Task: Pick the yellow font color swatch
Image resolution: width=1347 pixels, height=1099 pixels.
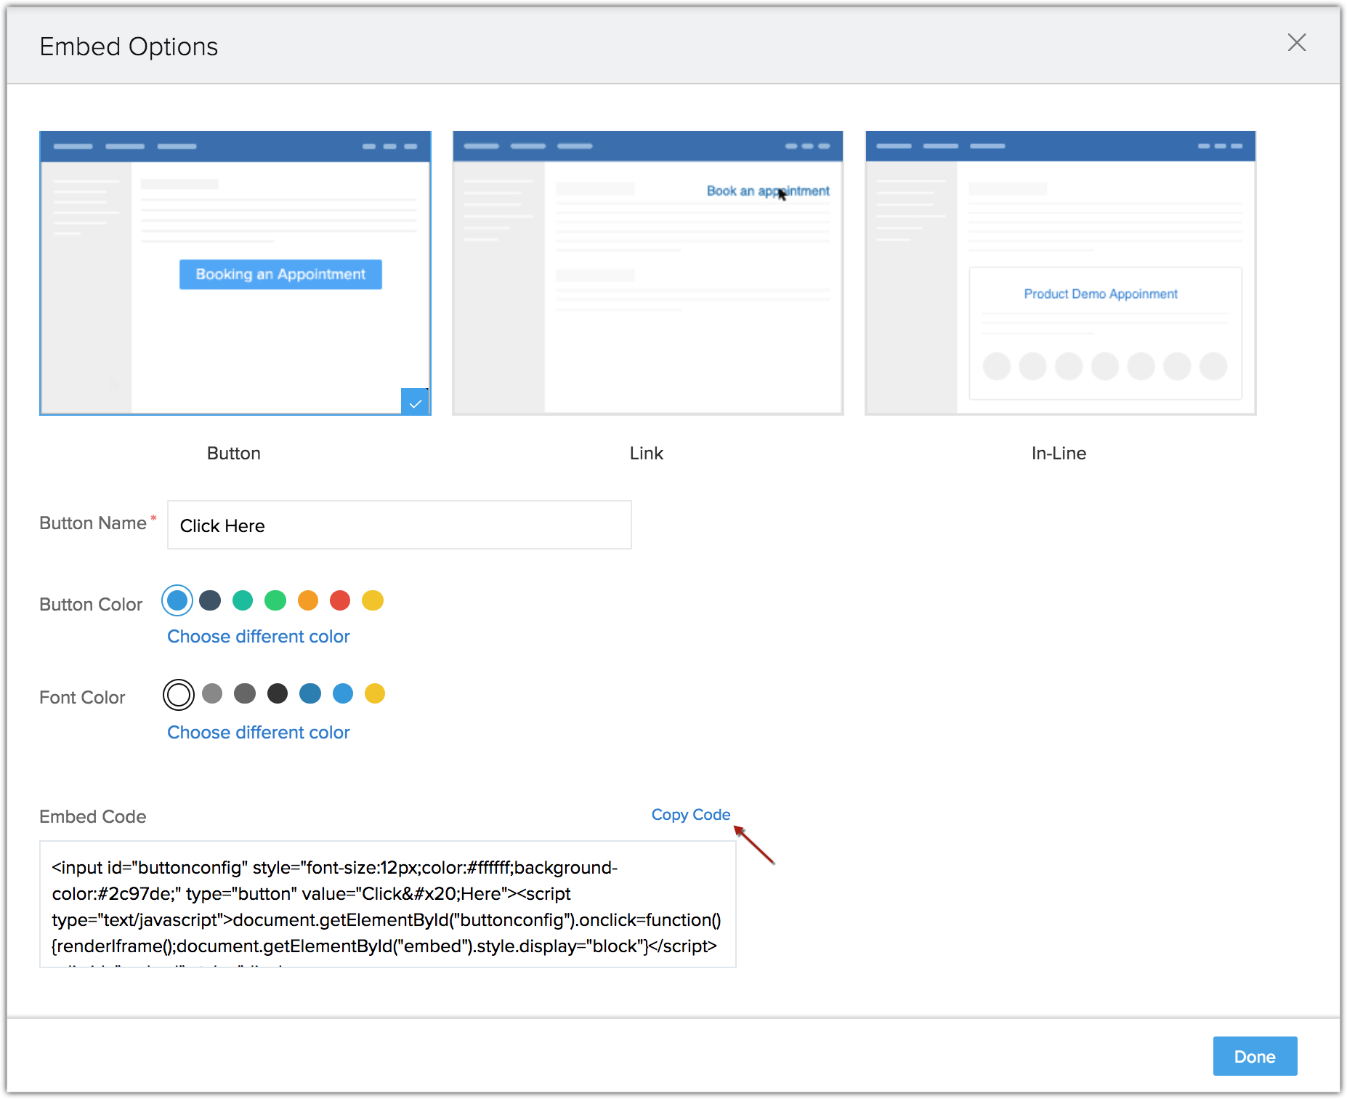Action: [x=375, y=693]
